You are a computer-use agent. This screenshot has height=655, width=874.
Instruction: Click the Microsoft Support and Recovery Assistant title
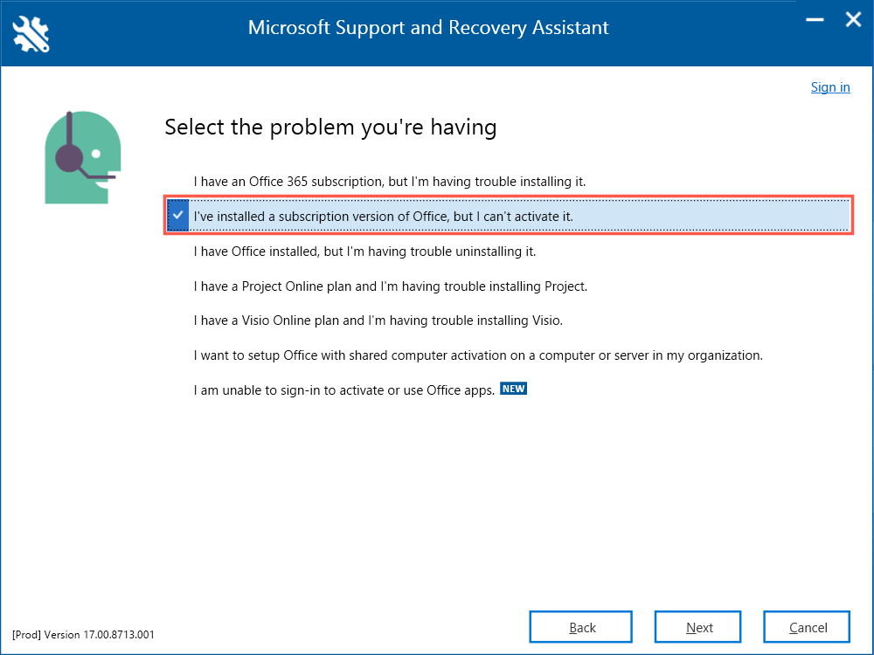tap(428, 27)
